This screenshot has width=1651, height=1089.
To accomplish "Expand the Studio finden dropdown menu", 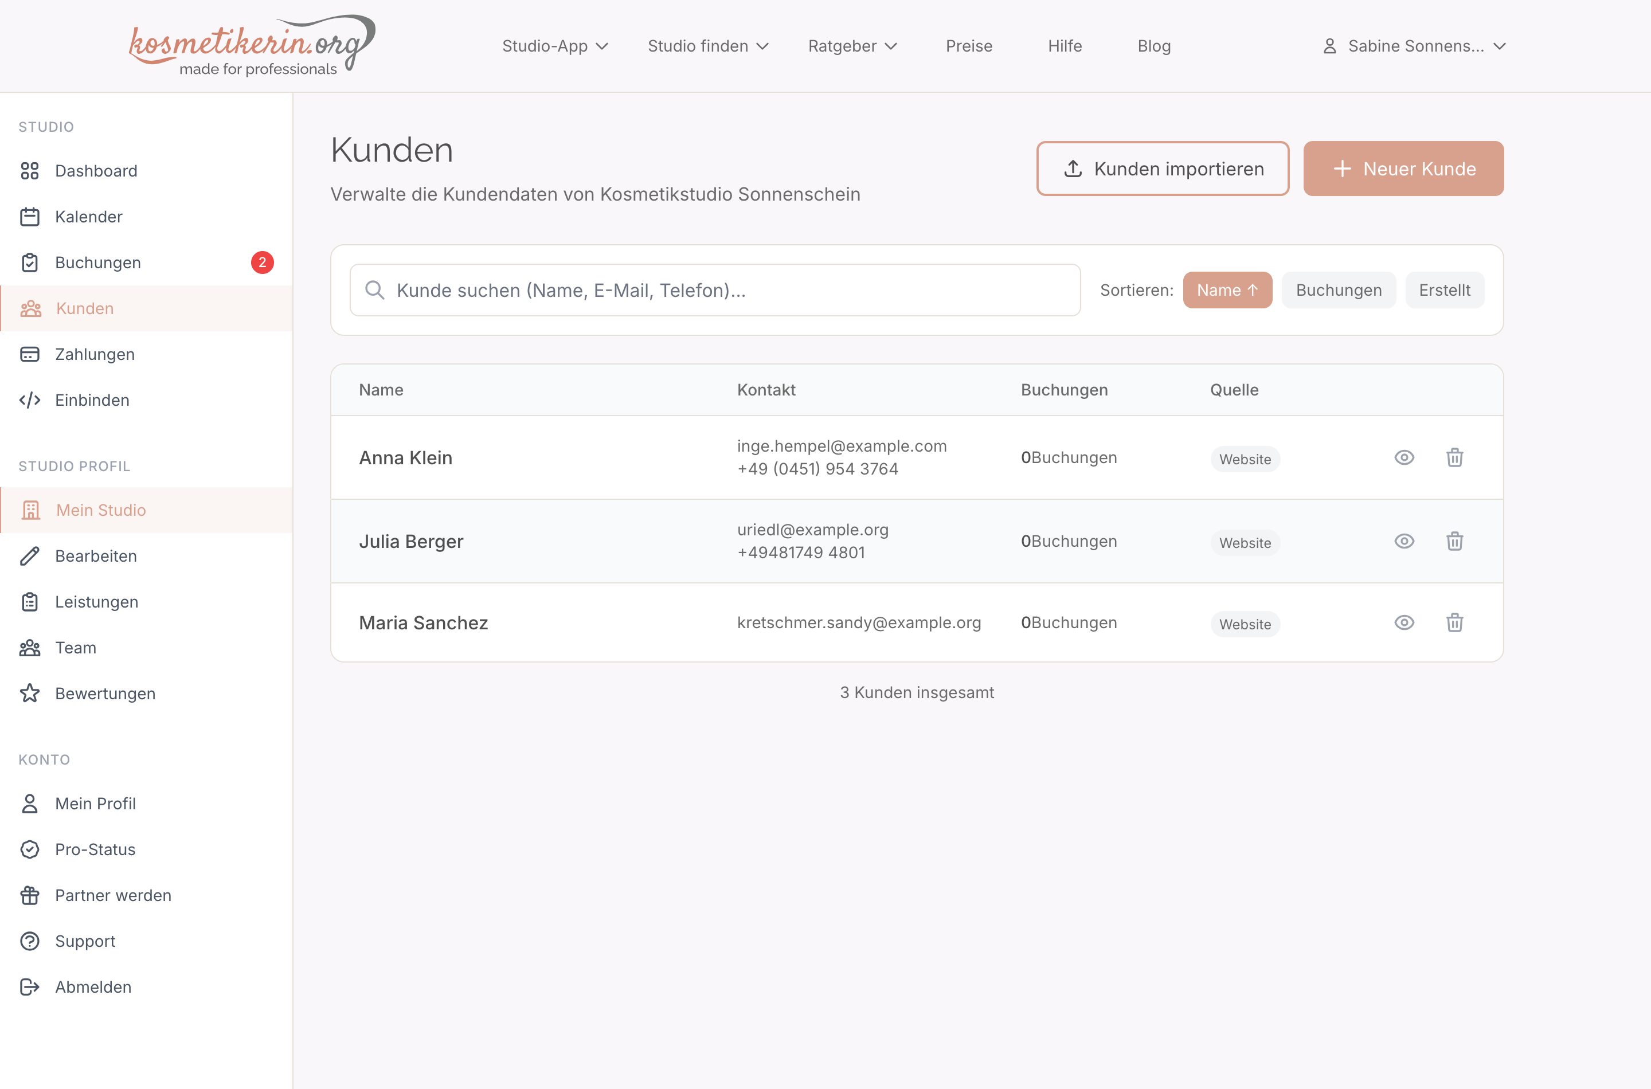I will (x=708, y=46).
